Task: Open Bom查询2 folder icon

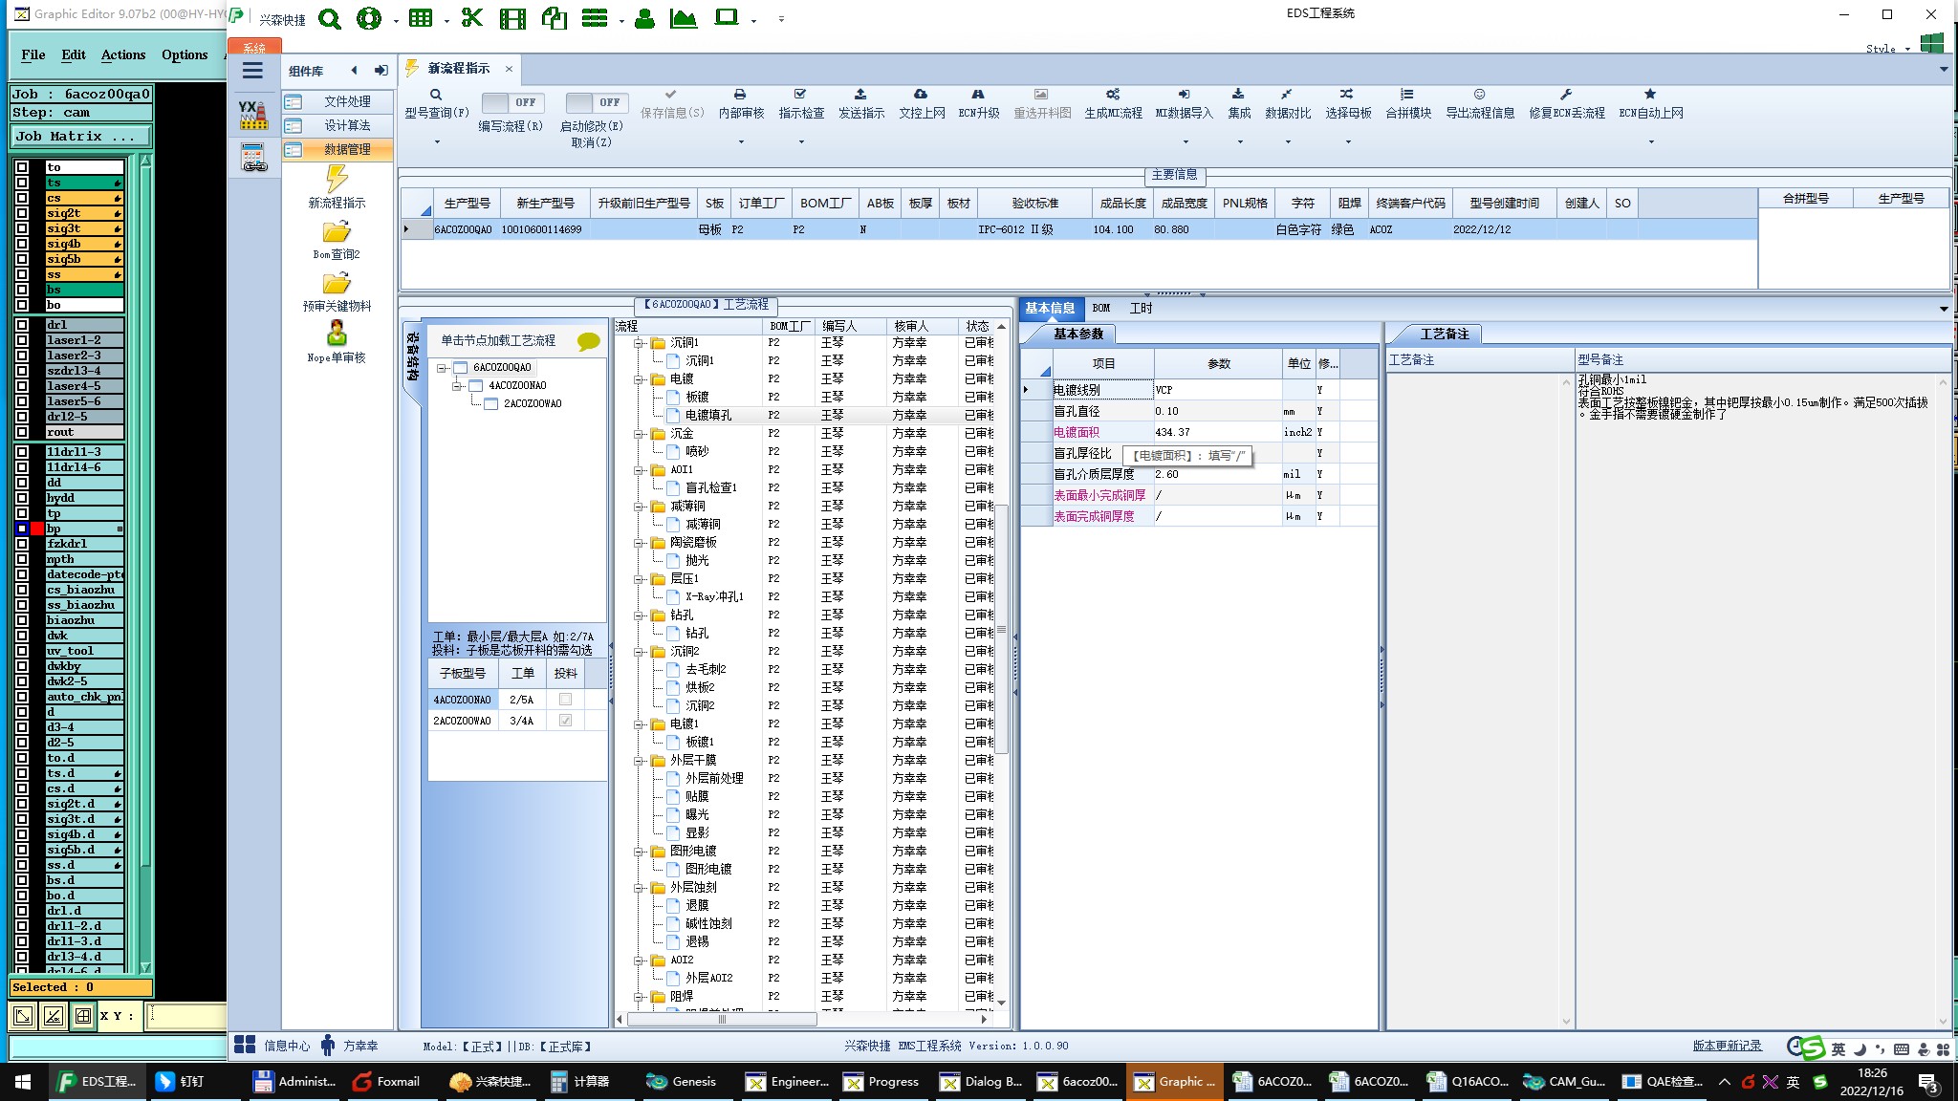Action: pos(337,232)
